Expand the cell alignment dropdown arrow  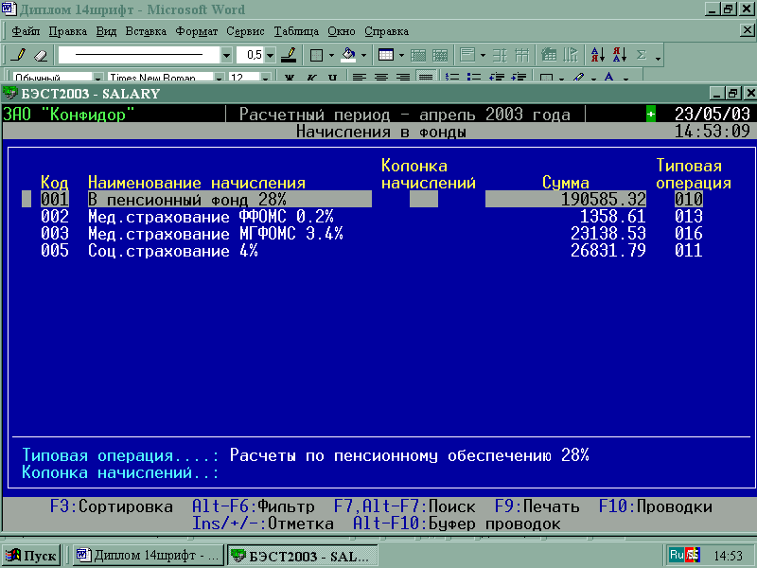483,56
